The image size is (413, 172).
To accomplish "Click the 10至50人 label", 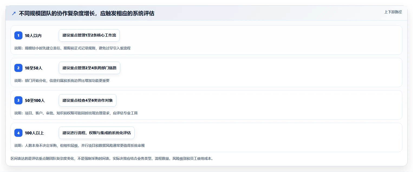I will [x=34, y=68].
